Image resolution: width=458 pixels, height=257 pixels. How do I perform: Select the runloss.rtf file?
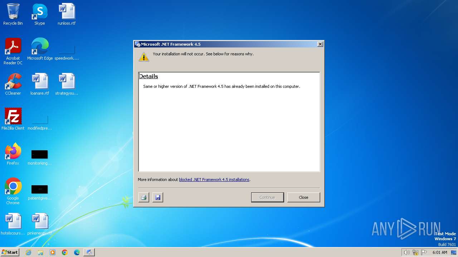coord(67,14)
